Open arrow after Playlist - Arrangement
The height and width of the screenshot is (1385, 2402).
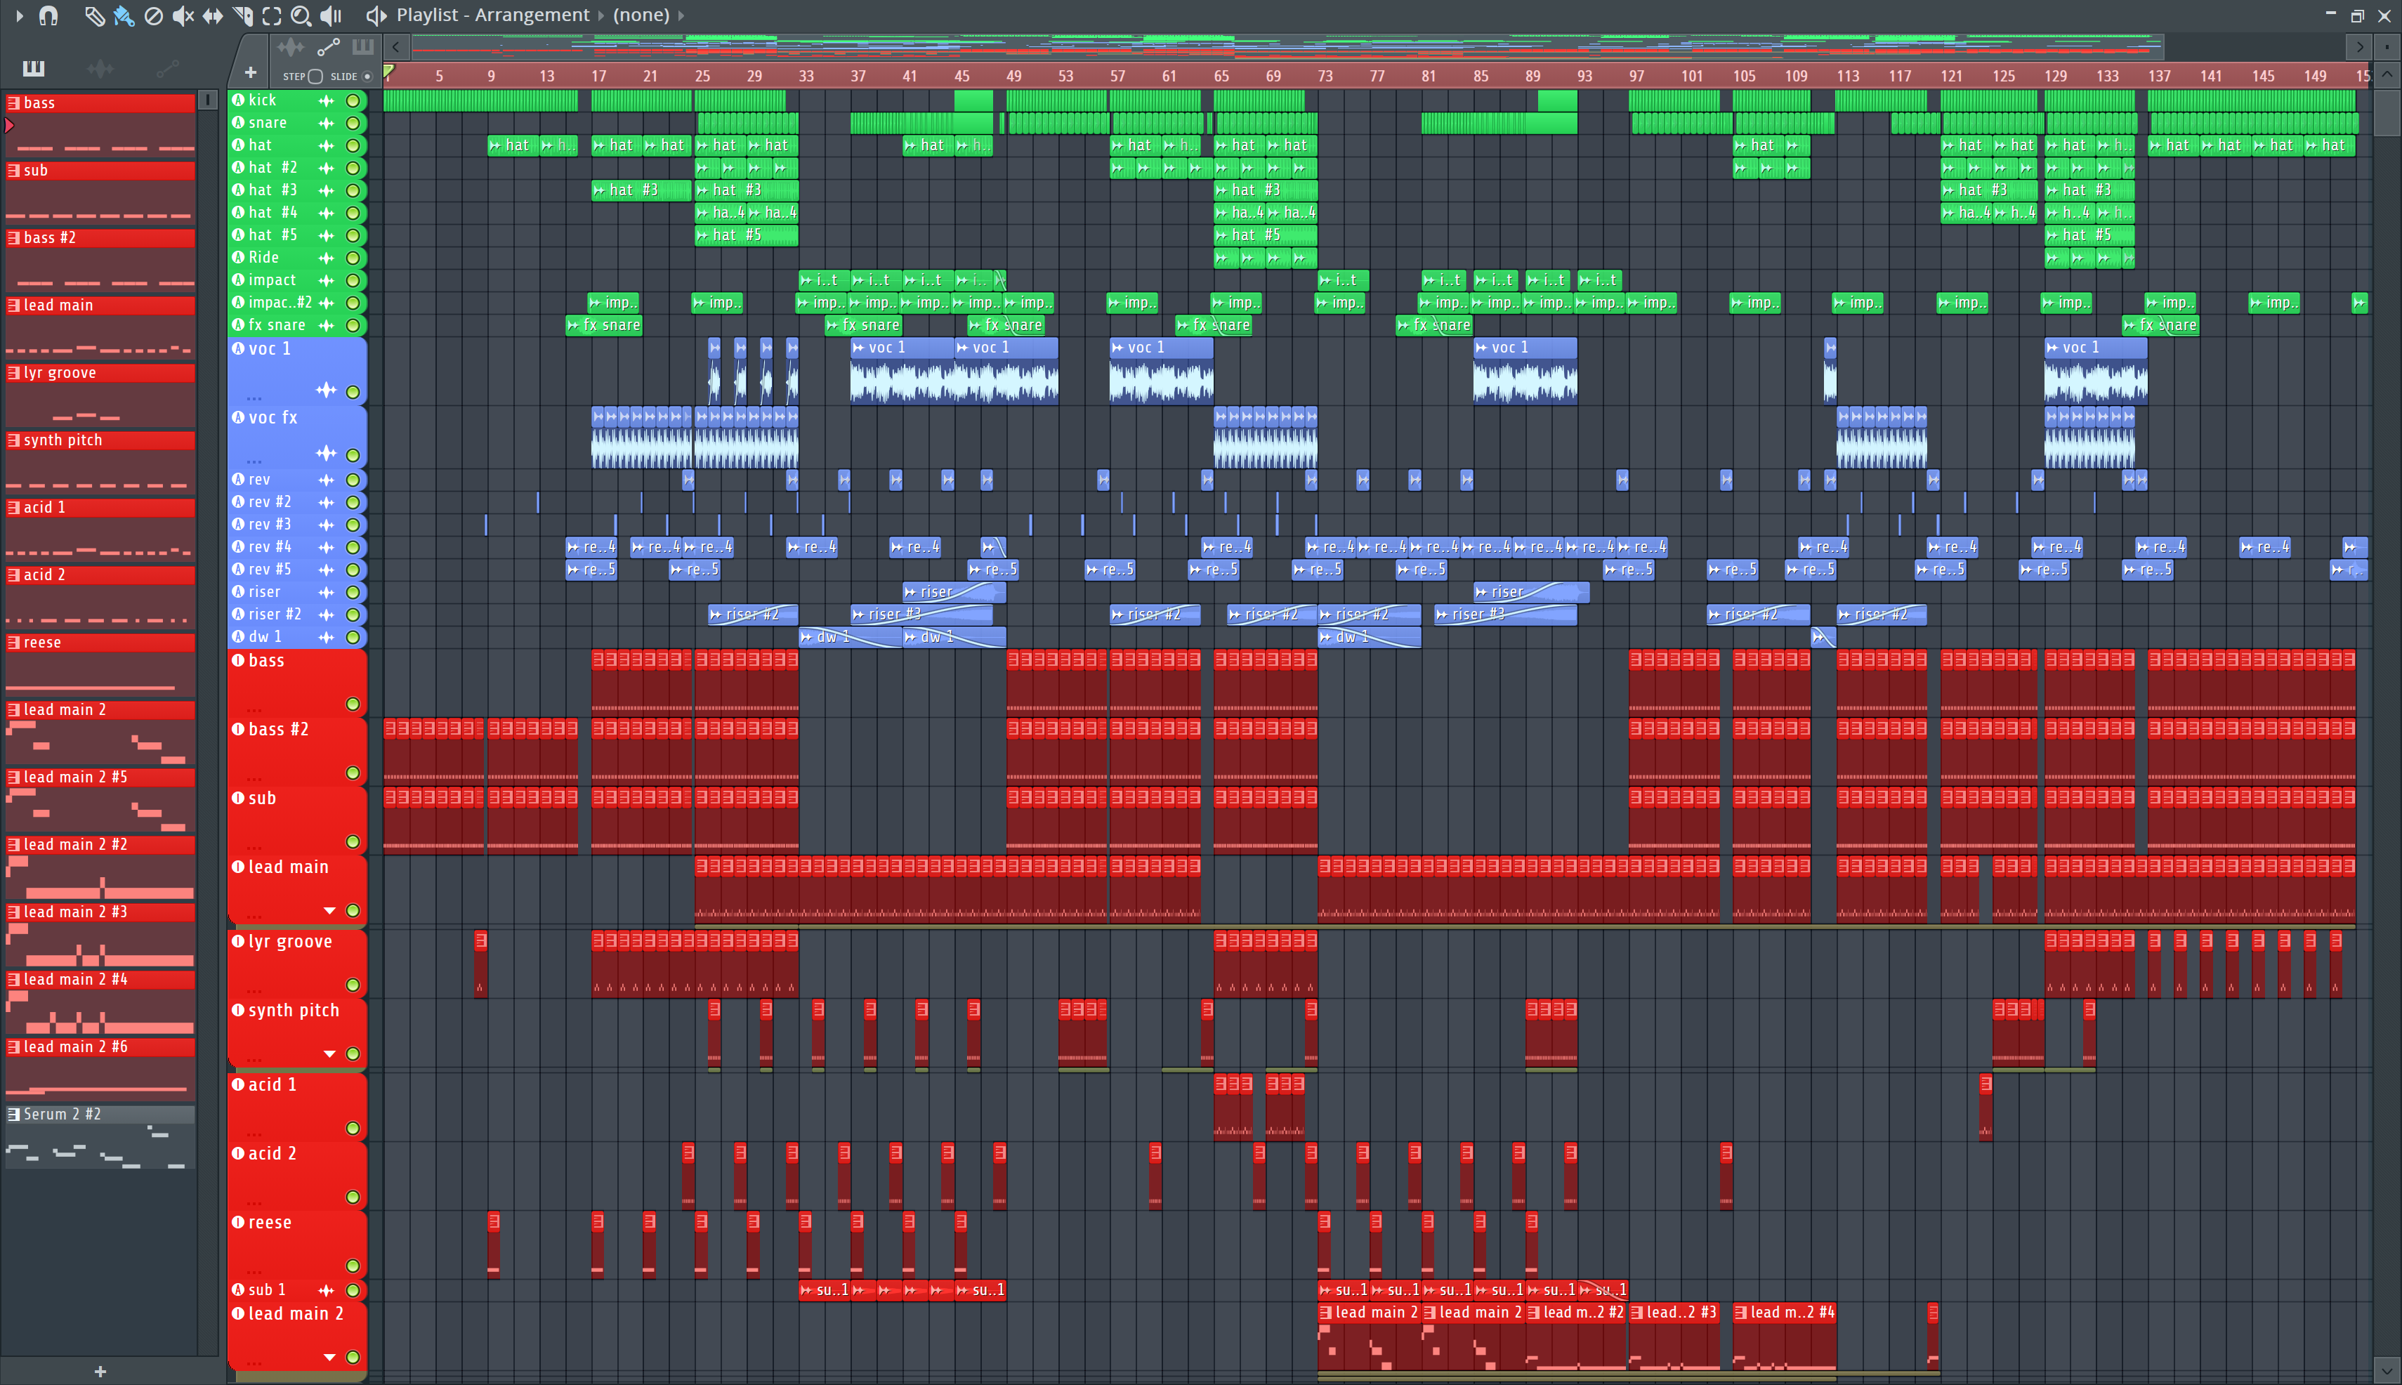coord(601,15)
